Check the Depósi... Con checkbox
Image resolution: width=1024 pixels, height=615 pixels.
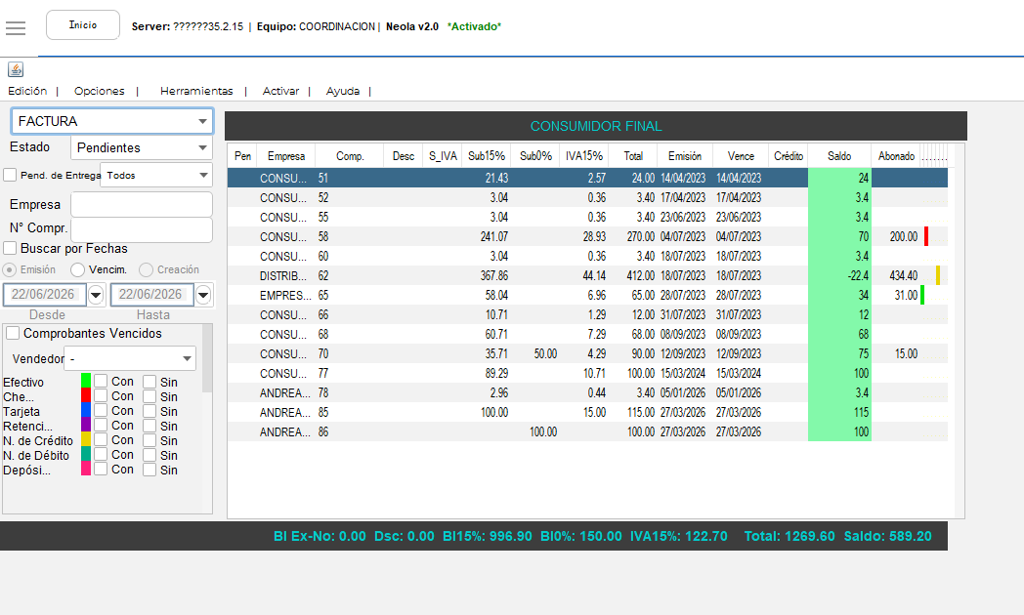[x=101, y=469]
